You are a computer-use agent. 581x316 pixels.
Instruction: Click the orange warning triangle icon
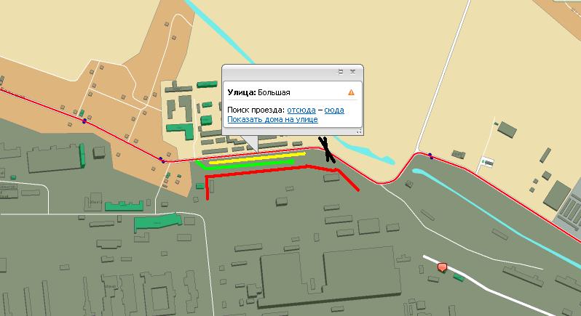tap(351, 92)
